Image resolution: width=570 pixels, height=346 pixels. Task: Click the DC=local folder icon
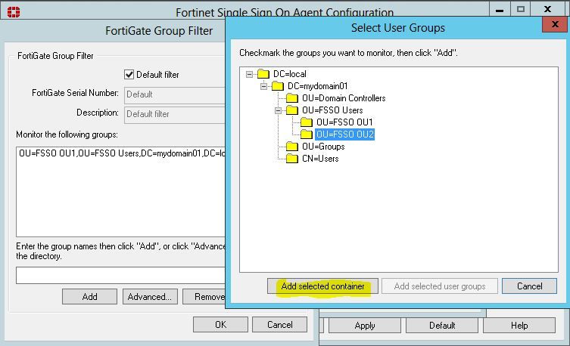(263, 74)
